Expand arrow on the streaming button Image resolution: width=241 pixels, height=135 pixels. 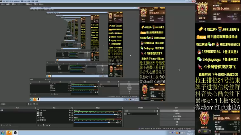(x=193, y=111)
